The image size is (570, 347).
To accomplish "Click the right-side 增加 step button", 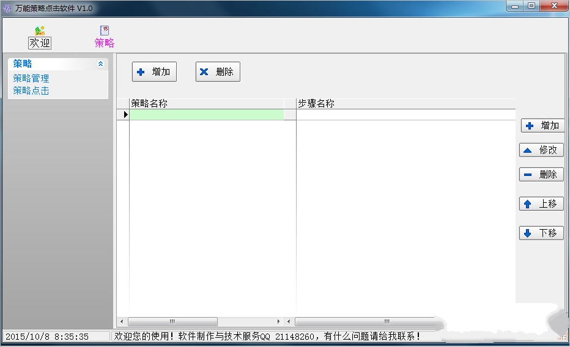I will [542, 126].
